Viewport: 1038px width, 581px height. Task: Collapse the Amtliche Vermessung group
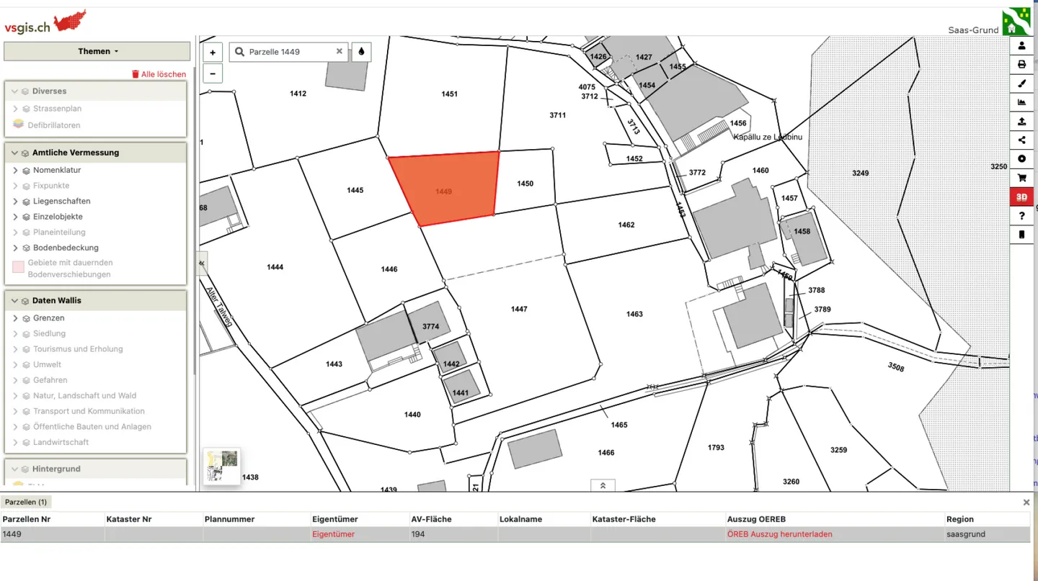(14, 153)
